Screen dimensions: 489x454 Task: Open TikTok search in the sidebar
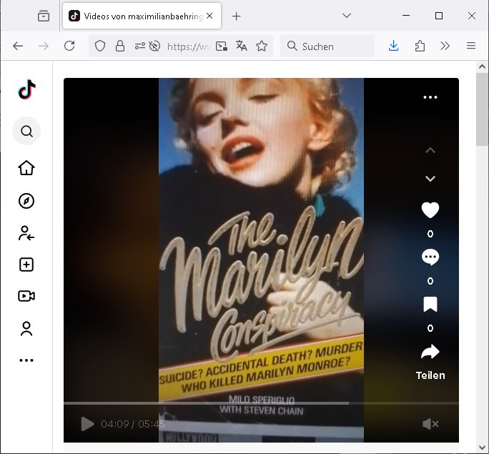click(26, 131)
